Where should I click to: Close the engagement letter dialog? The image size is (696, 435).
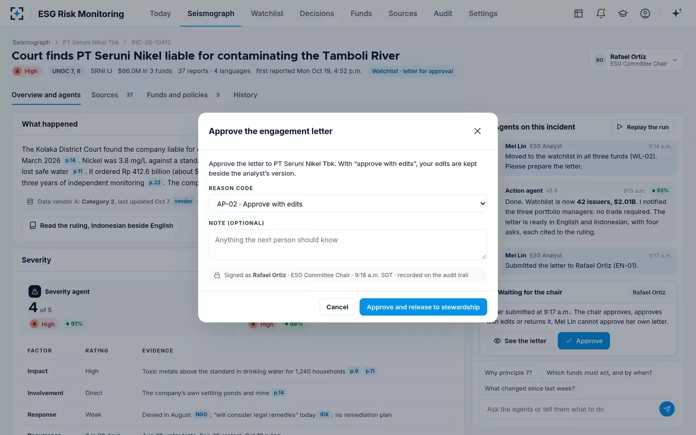pyautogui.click(x=478, y=131)
